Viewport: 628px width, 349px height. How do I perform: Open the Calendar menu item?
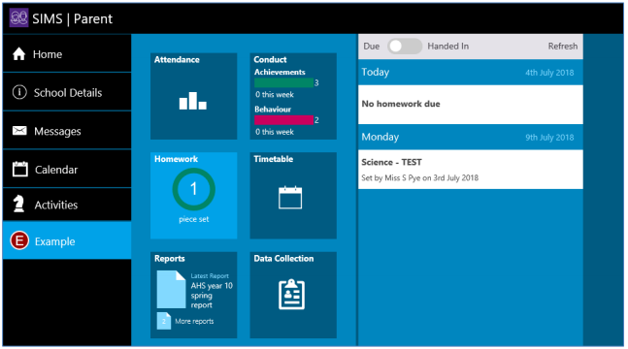(x=67, y=169)
